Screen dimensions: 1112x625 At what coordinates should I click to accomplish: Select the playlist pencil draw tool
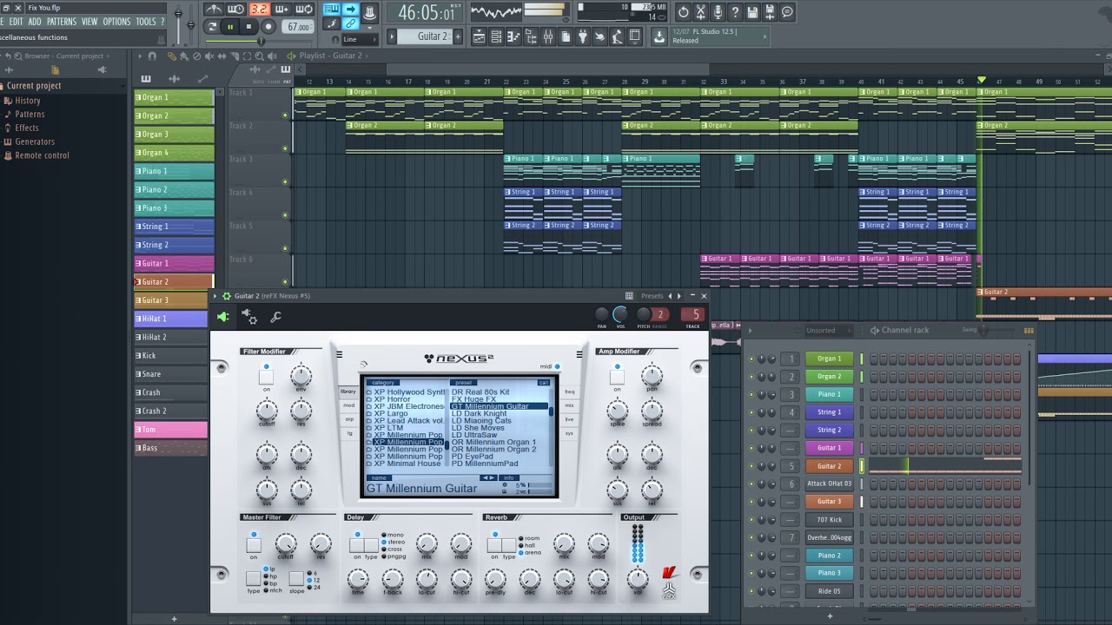(x=172, y=56)
